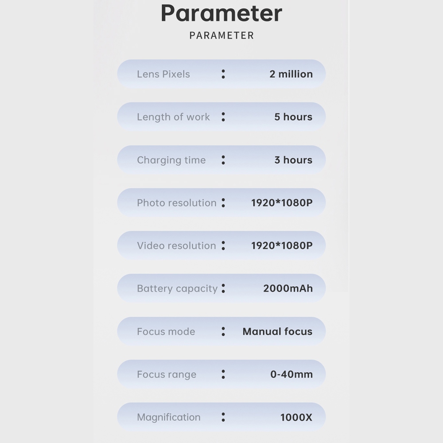Screen dimensions: 443x443
Task: Select the Length of work label
Action: pyautogui.click(x=173, y=117)
